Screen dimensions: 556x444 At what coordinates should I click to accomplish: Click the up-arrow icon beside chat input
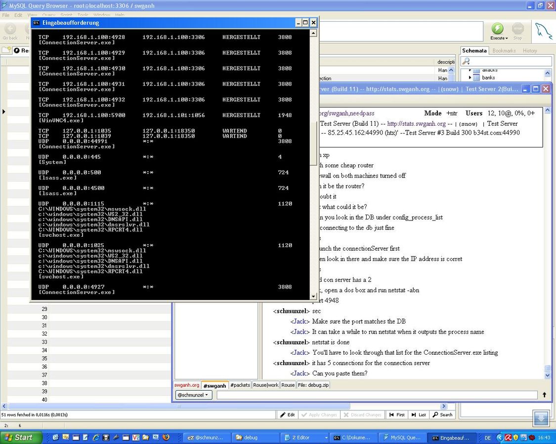click(544, 395)
